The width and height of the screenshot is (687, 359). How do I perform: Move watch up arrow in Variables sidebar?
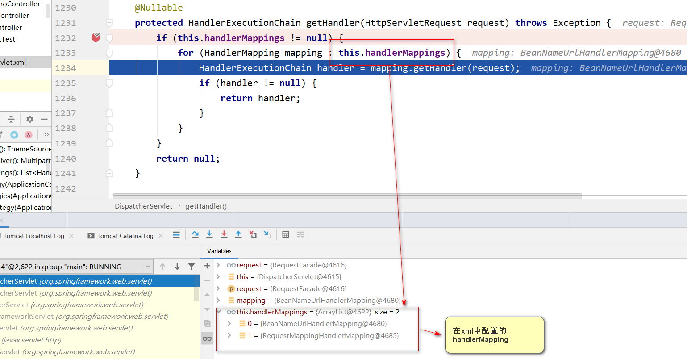point(207,295)
